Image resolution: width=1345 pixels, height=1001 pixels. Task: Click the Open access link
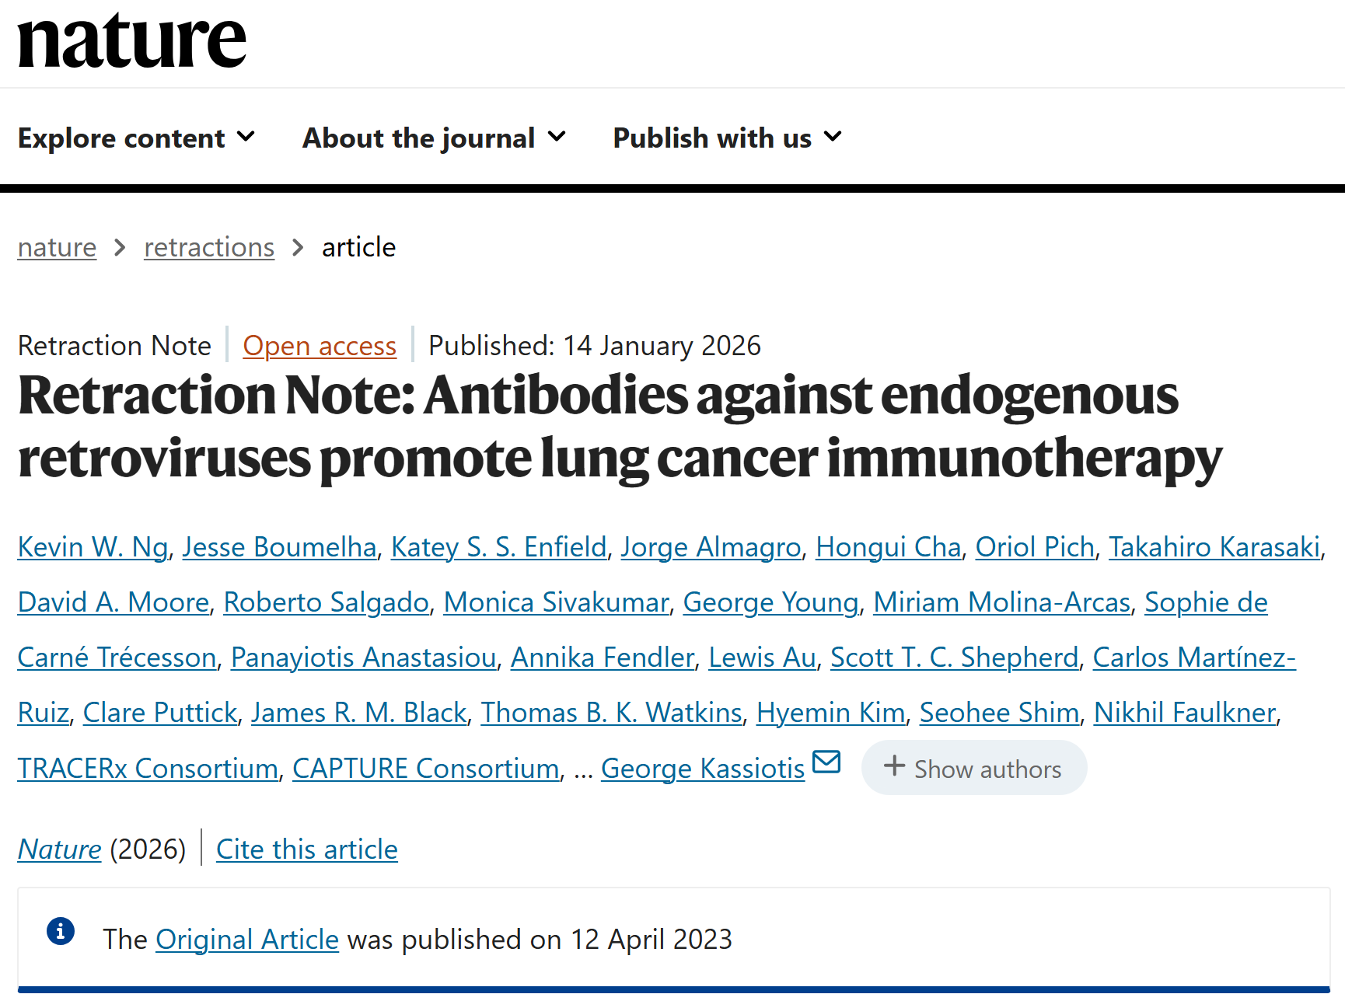click(x=320, y=346)
